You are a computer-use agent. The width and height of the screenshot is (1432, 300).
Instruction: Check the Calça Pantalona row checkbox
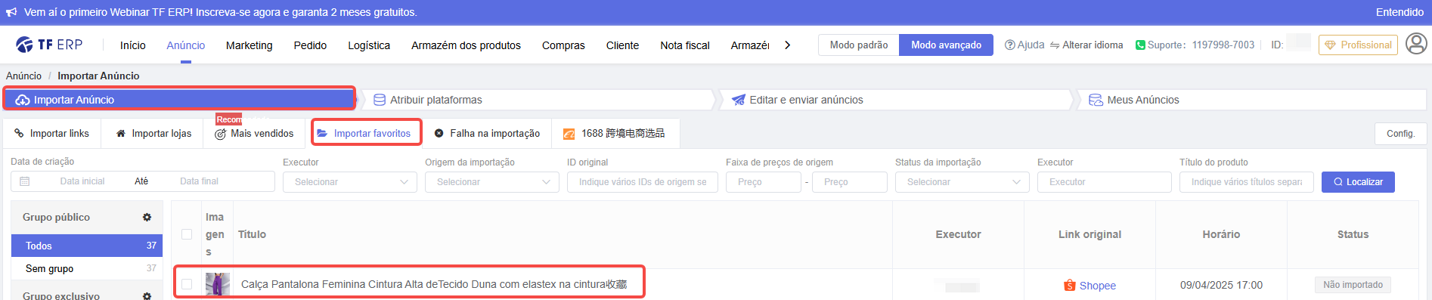coord(187,284)
